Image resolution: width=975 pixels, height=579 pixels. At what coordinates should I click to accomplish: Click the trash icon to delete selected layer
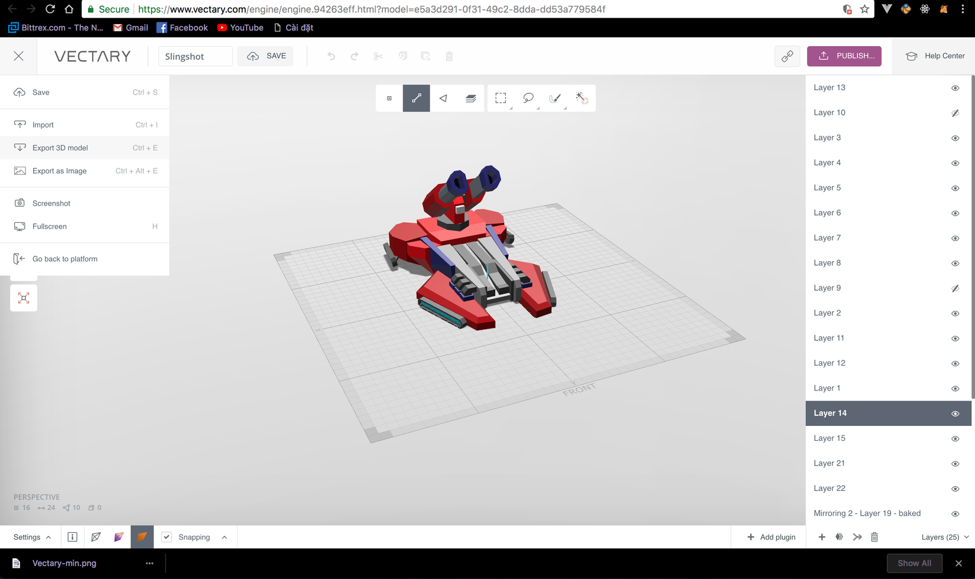click(x=875, y=537)
